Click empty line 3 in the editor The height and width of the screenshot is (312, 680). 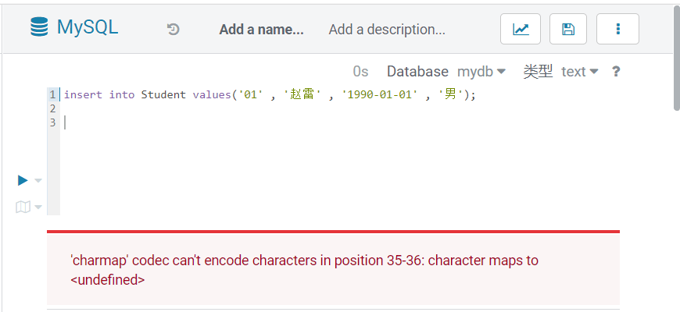point(234,122)
